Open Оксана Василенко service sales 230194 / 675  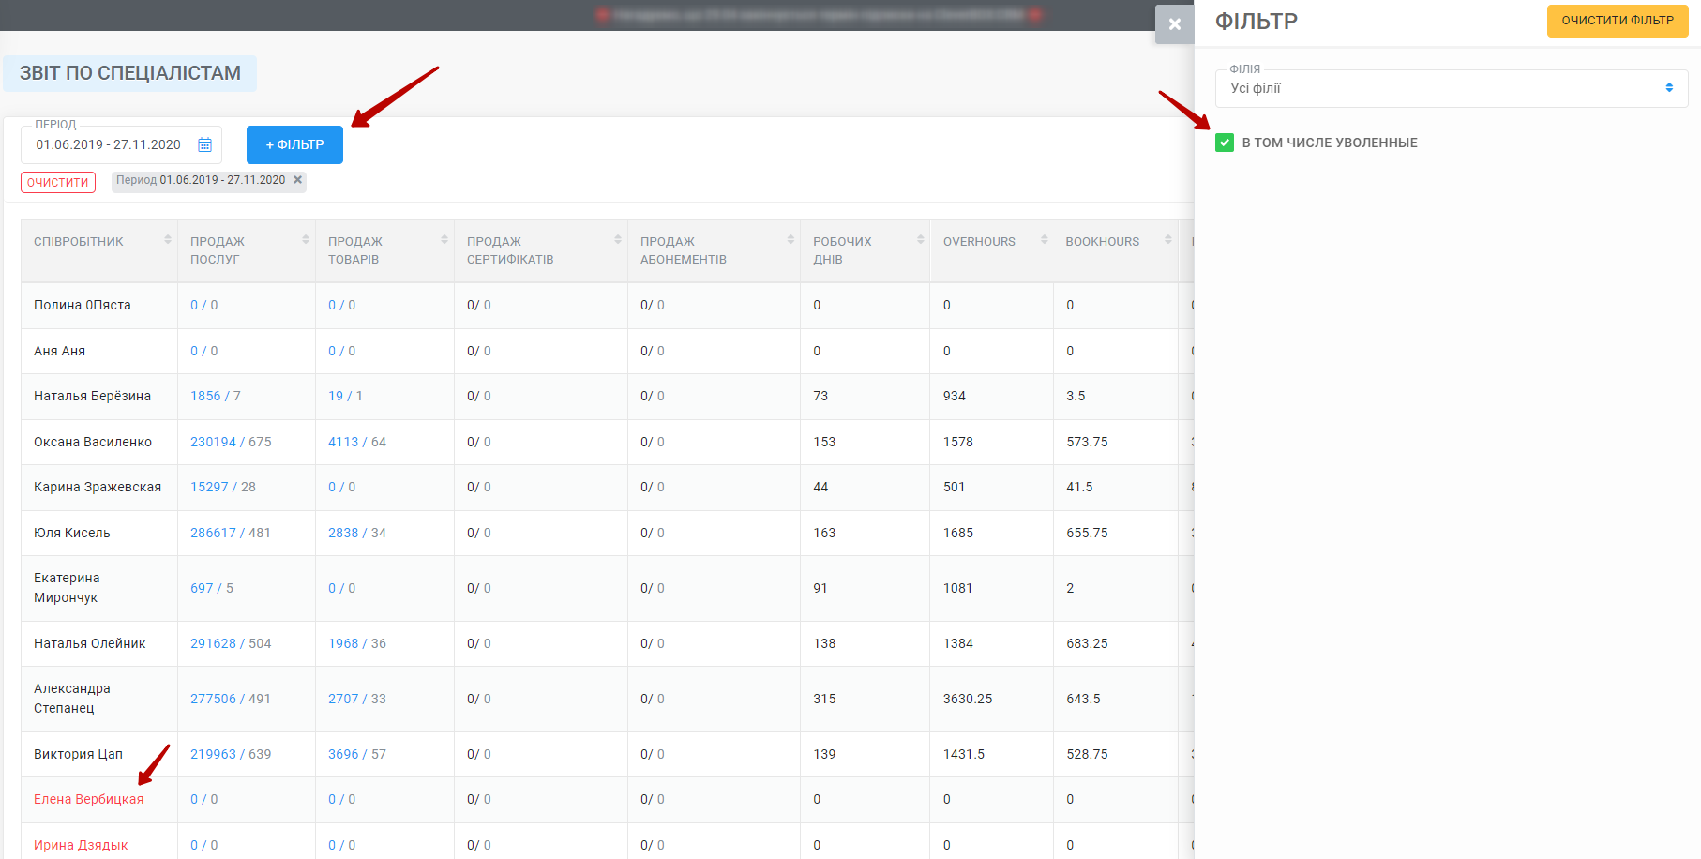pyautogui.click(x=231, y=442)
